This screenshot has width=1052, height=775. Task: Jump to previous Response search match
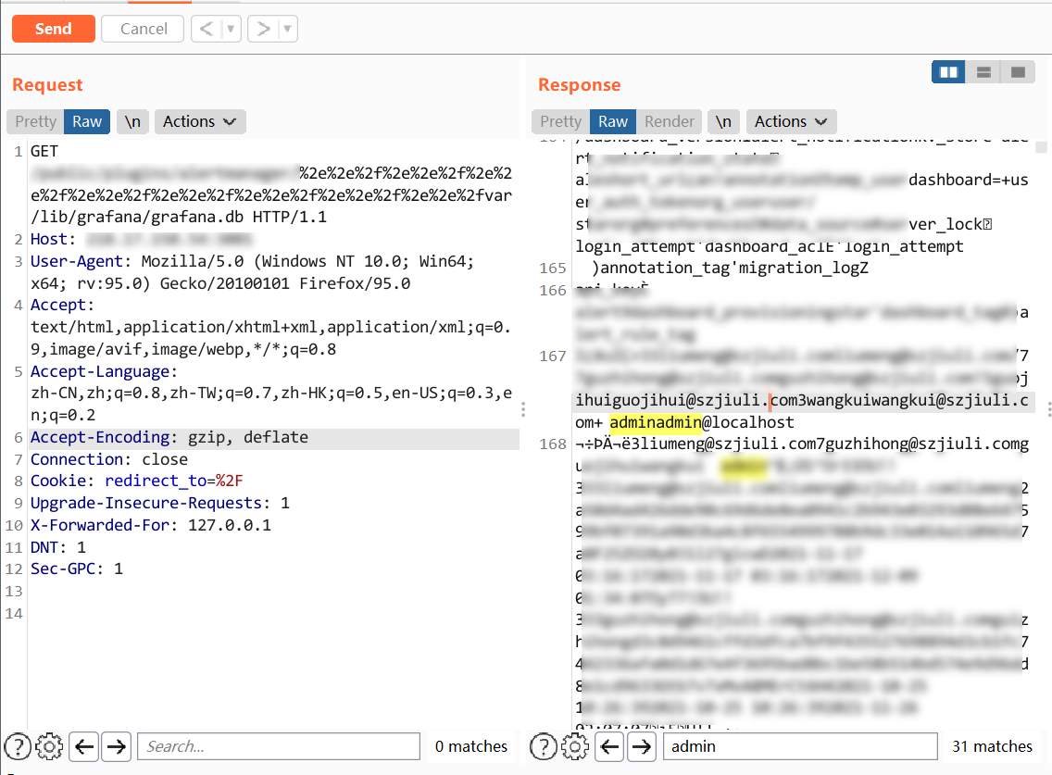pyautogui.click(x=610, y=746)
